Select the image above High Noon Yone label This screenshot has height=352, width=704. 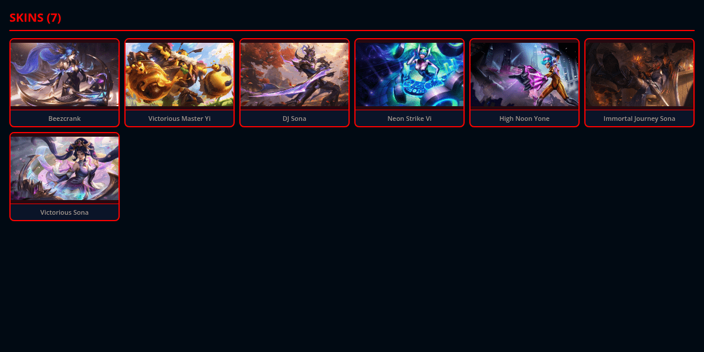(524, 75)
